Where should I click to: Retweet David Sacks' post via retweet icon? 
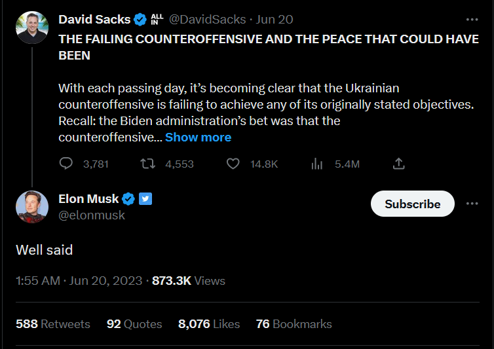point(148,164)
